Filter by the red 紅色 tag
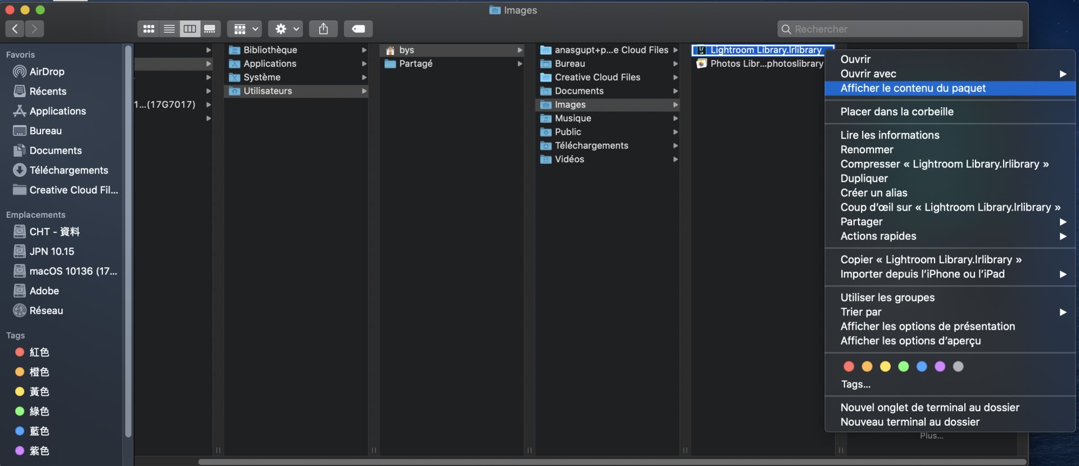 click(x=32, y=352)
